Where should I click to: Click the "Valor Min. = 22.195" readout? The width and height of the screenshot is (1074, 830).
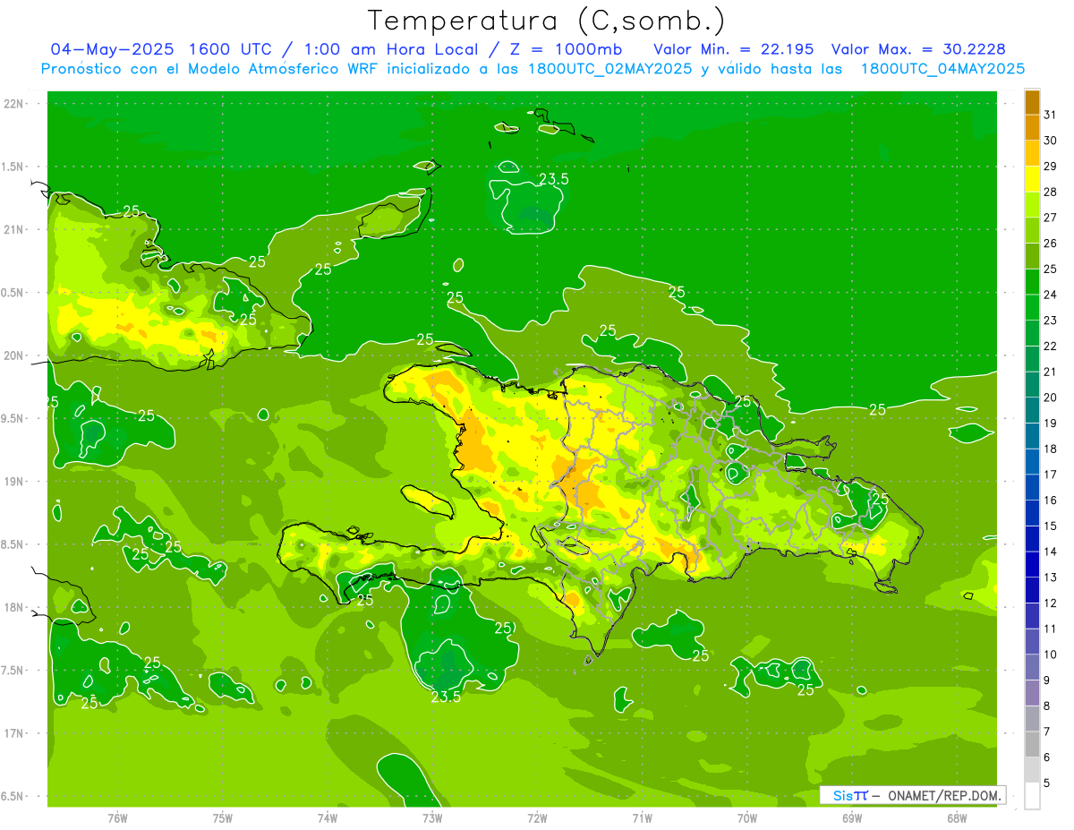click(734, 49)
